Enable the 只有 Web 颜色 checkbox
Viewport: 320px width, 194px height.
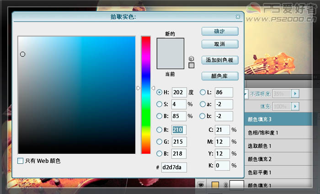[x=20, y=161]
